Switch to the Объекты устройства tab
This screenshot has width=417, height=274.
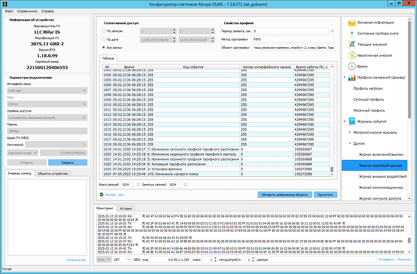coord(53,173)
